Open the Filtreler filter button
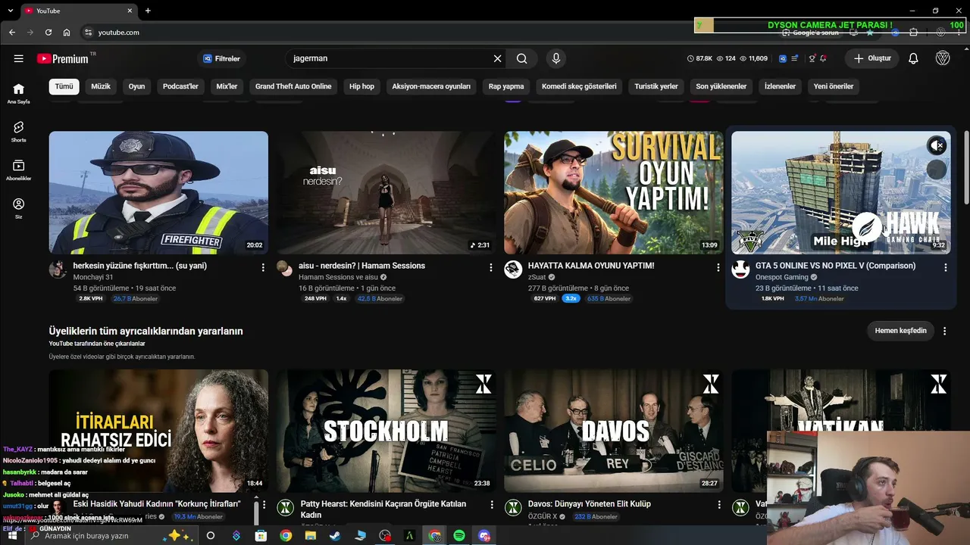This screenshot has height=545, width=970. [221, 58]
